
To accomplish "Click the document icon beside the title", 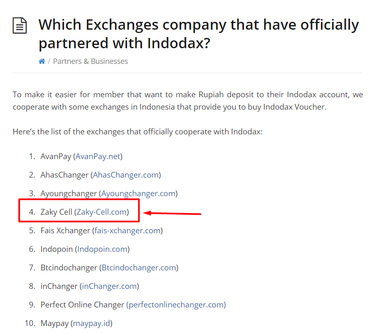I will [20, 26].
